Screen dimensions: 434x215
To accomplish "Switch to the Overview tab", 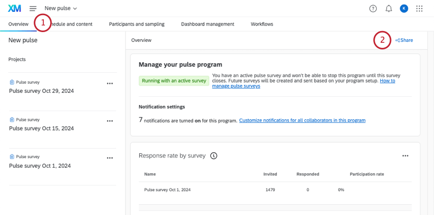I will (x=18, y=24).
